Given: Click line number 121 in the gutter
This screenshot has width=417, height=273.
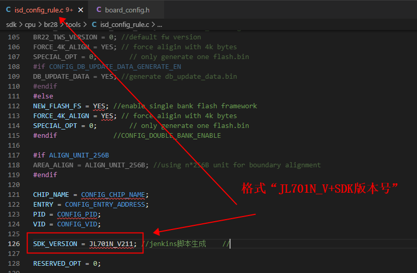Looking at the screenshot, I should [x=14, y=194].
